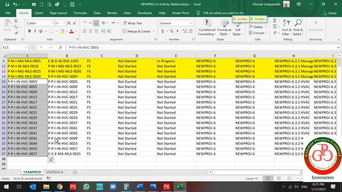Click the Format cells button
Screen dimensions: 342x192
(258, 33)
